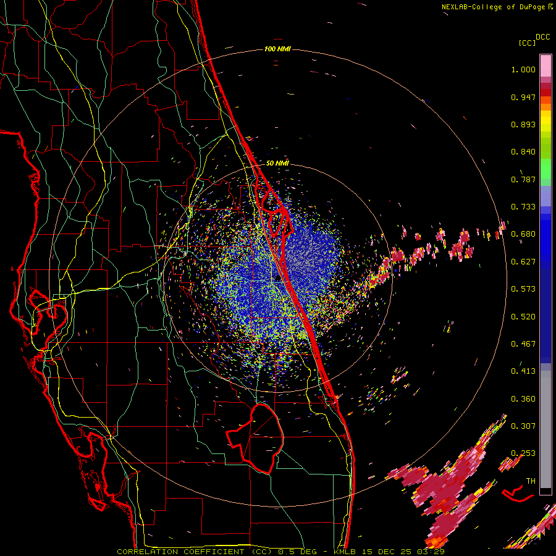
Task: Click the TH threshold label on the legend
Action: [531, 481]
